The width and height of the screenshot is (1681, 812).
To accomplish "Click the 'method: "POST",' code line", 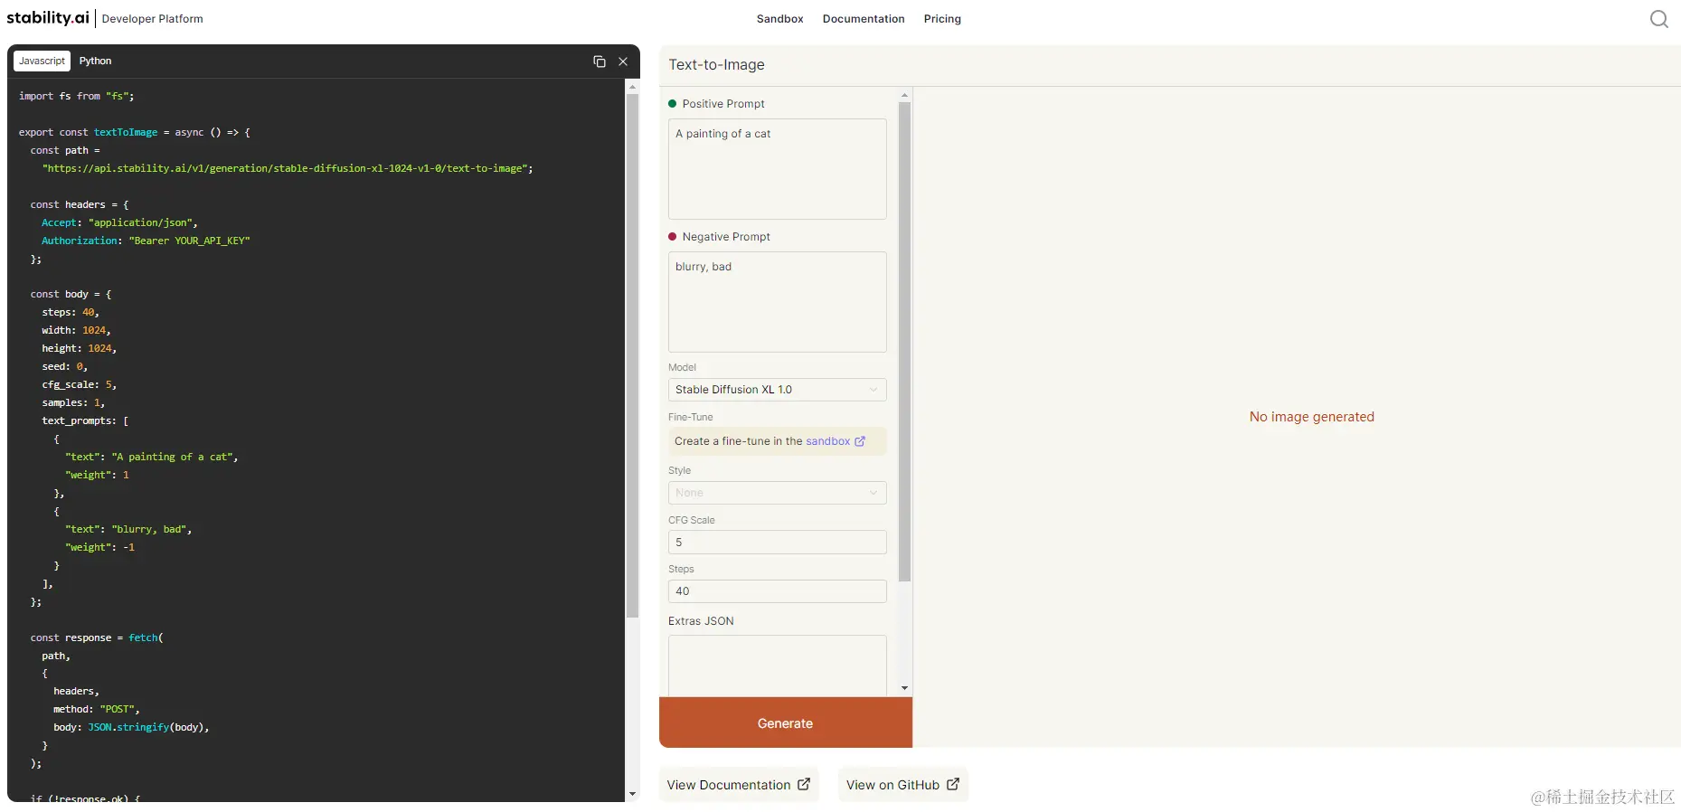I will point(97,709).
